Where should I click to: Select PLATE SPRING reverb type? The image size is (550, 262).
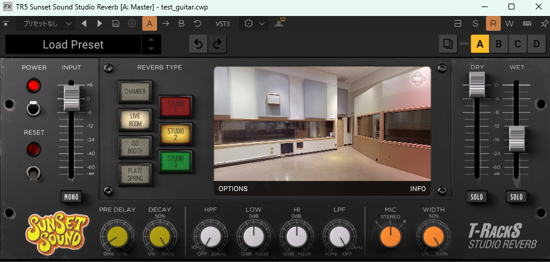pyautogui.click(x=135, y=174)
